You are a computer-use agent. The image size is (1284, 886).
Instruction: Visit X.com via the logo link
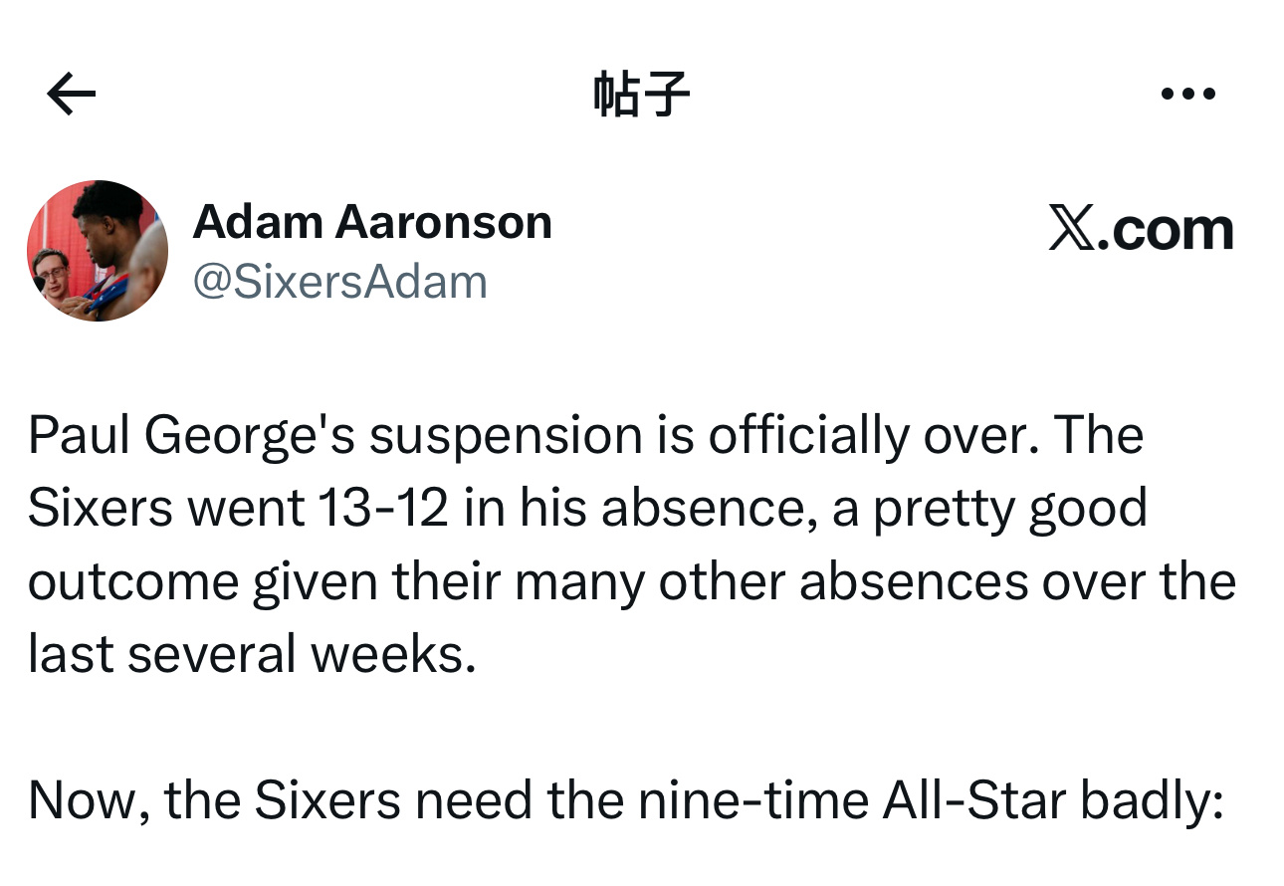[x=1143, y=231]
